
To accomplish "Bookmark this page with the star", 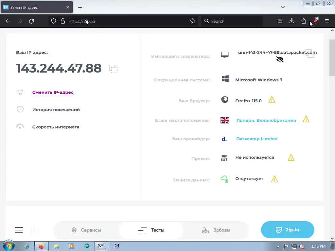I will coord(193,21).
